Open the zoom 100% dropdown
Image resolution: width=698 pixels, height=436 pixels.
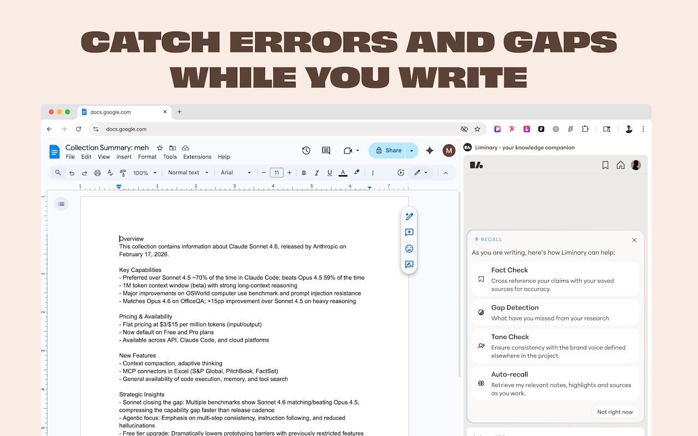(145, 173)
